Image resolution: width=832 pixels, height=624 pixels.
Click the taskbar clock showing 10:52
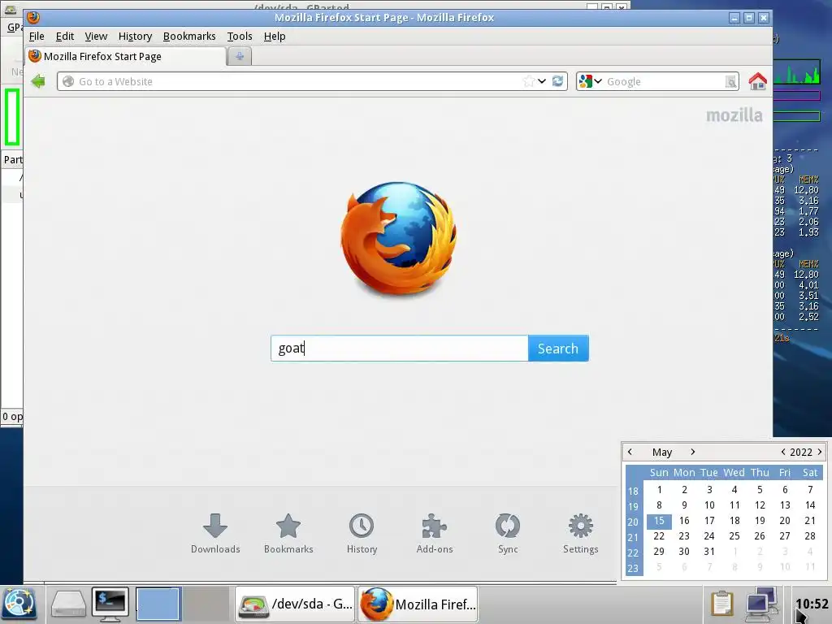812,604
